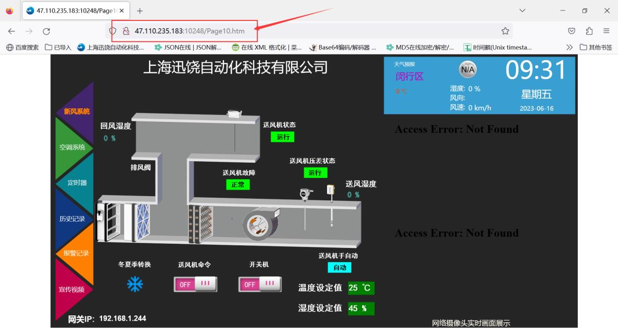Click the 网关IP 192.168.1.244 text
Viewport: 618px width, 328px height.
tap(107, 319)
